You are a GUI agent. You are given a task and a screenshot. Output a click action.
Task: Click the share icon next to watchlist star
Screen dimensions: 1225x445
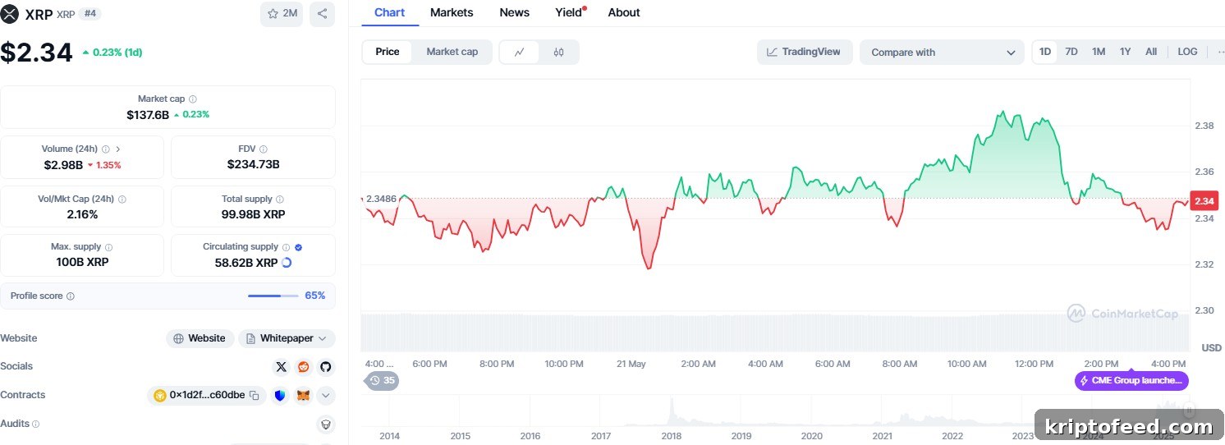tap(322, 14)
